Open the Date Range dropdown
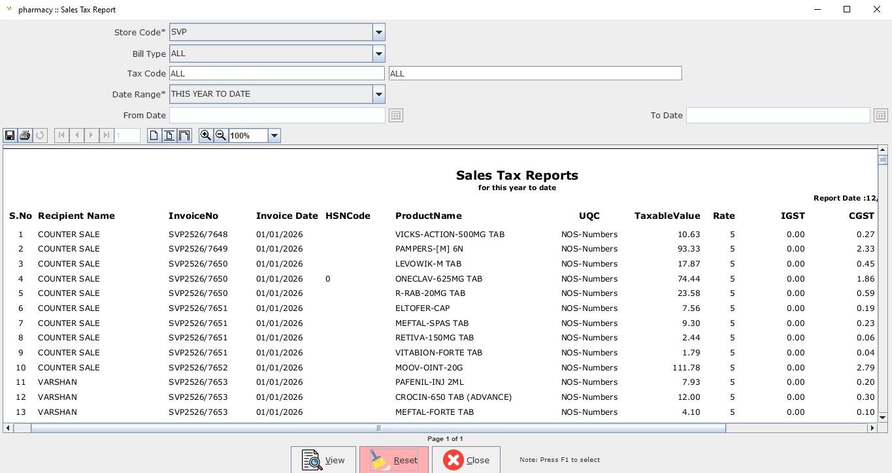The width and height of the screenshot is (892, 473). coord(379,94)
